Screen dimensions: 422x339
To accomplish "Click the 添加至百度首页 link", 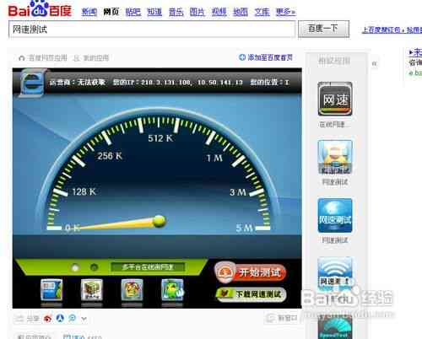I will pos(270,57).
